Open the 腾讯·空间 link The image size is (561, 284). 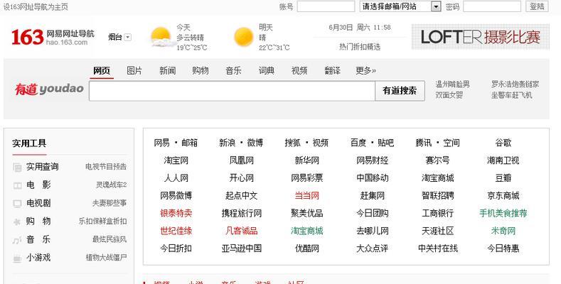tap(437, 143)
